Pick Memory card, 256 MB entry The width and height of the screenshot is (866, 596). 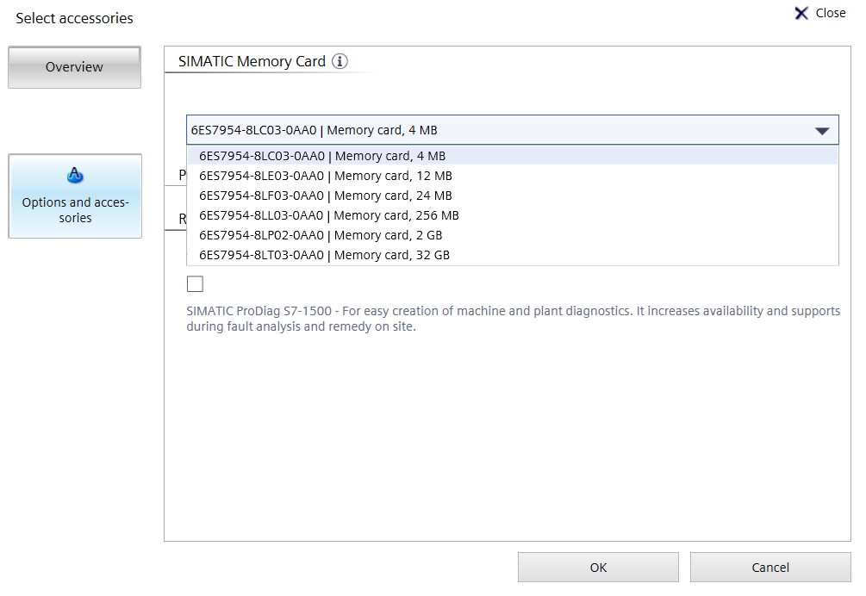(x=513, y=216)
